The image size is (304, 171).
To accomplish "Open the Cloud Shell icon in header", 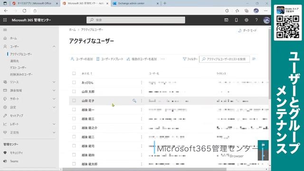I will pos(226,20).
